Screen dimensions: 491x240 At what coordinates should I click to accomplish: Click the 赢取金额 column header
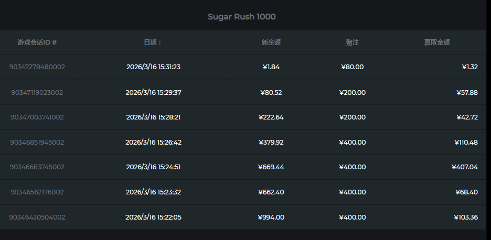coord(437,42)
